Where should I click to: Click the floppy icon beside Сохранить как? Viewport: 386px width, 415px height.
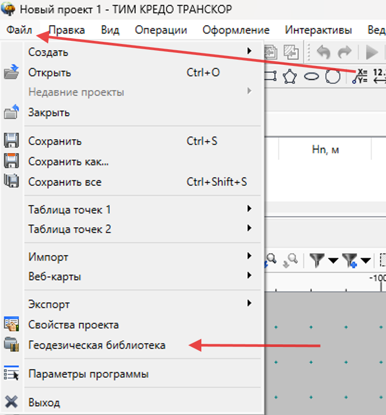12,161
